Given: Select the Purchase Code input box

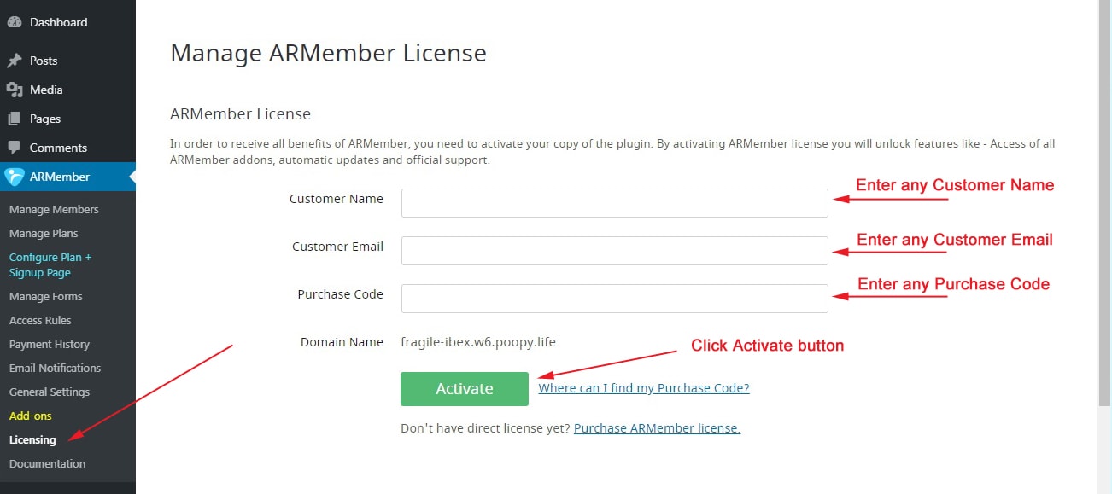Looking at the screenshot, I should (614, 299).
